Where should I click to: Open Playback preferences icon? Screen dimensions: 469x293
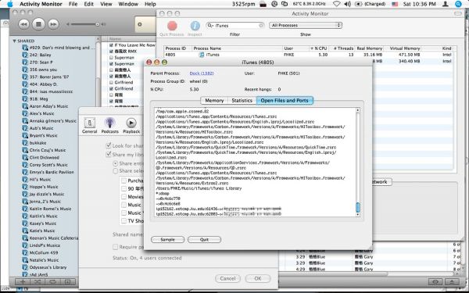point(131,123)
